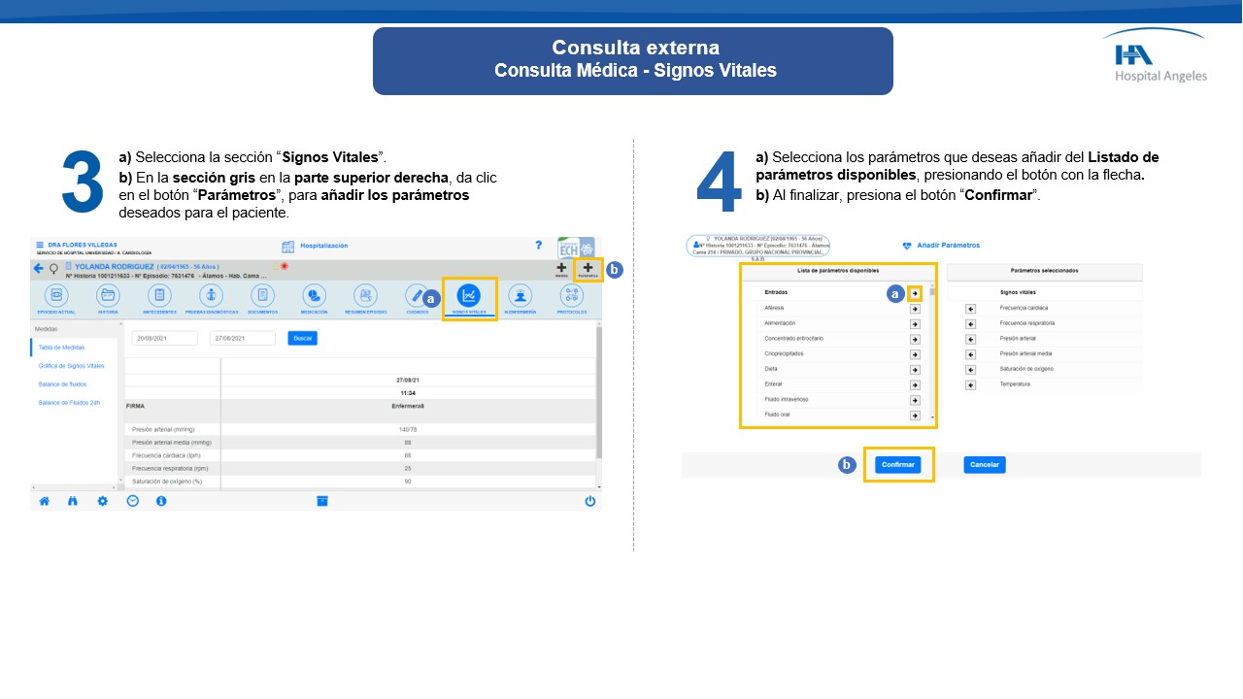Click the blue back arrow beside patient name
The height and width of the screenshot is (699, 1243).
(x=39, y=269)
